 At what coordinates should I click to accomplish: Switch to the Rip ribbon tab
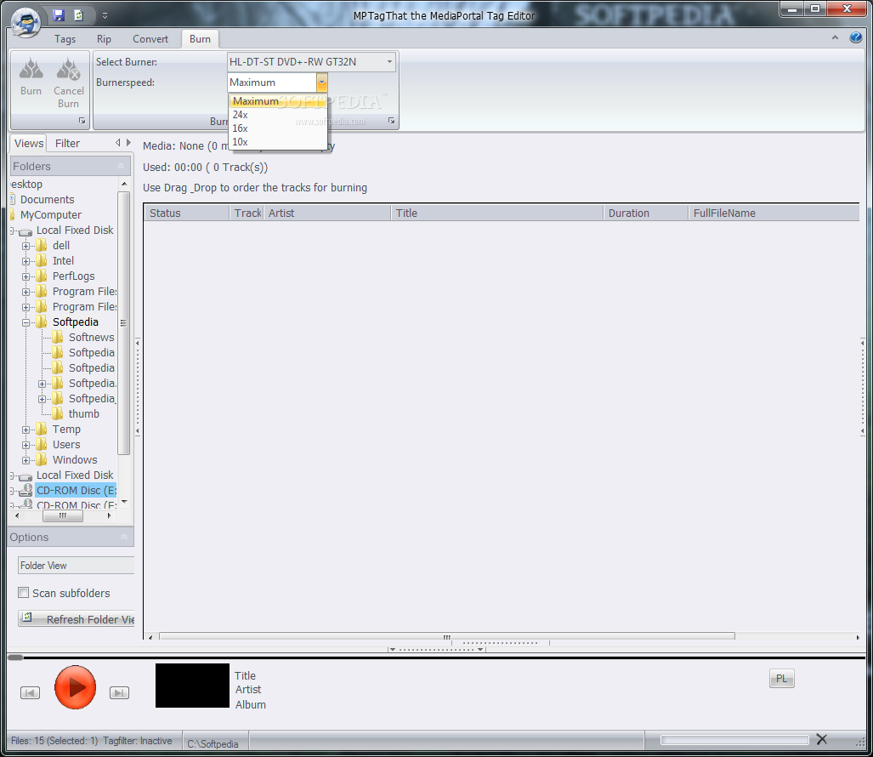pyautogui.click(x=104, y=39)
